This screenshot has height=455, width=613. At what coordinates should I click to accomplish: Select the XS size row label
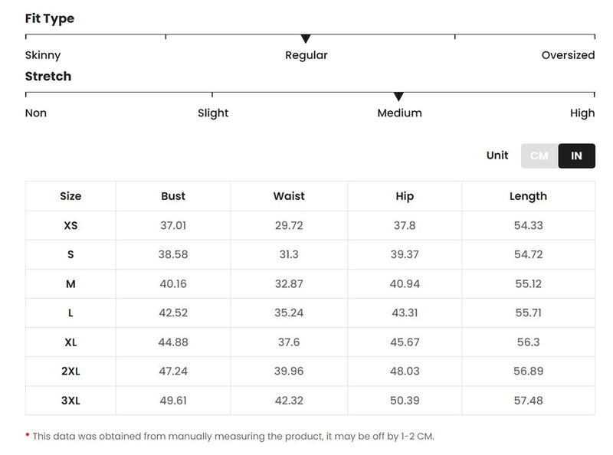(70, 225)
